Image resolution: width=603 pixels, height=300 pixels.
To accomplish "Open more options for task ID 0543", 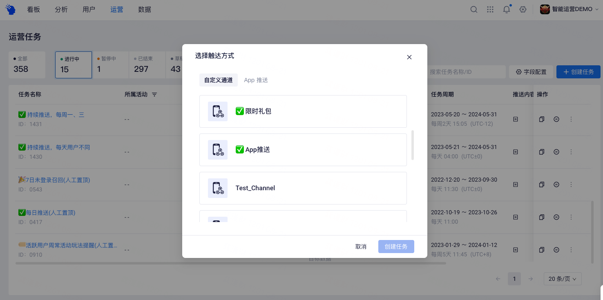I will (571, 184).
